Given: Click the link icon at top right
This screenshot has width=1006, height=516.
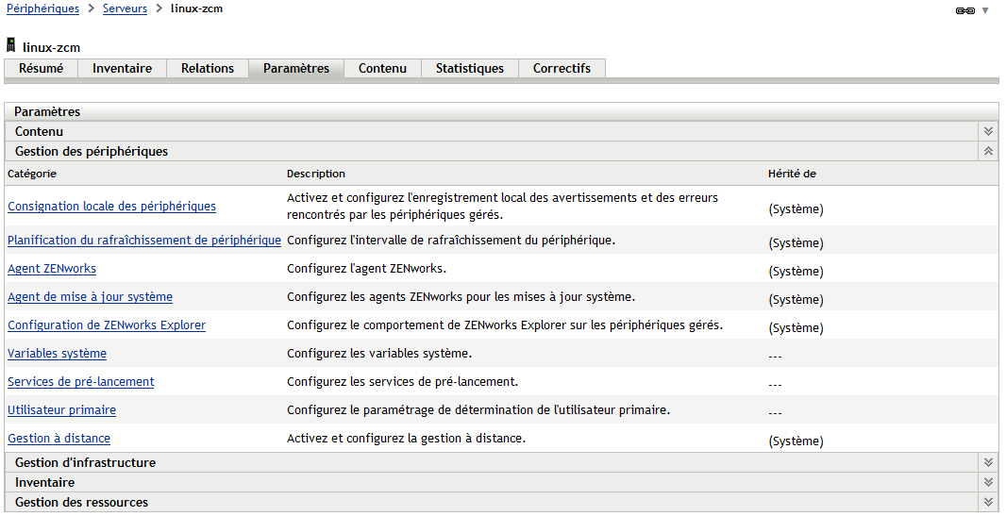Looking at the screenshot, I should click(x=964, y=10).
